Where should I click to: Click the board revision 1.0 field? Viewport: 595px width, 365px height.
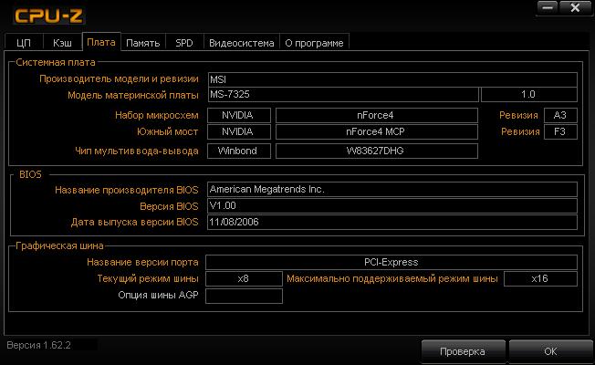tap(529, 95)
